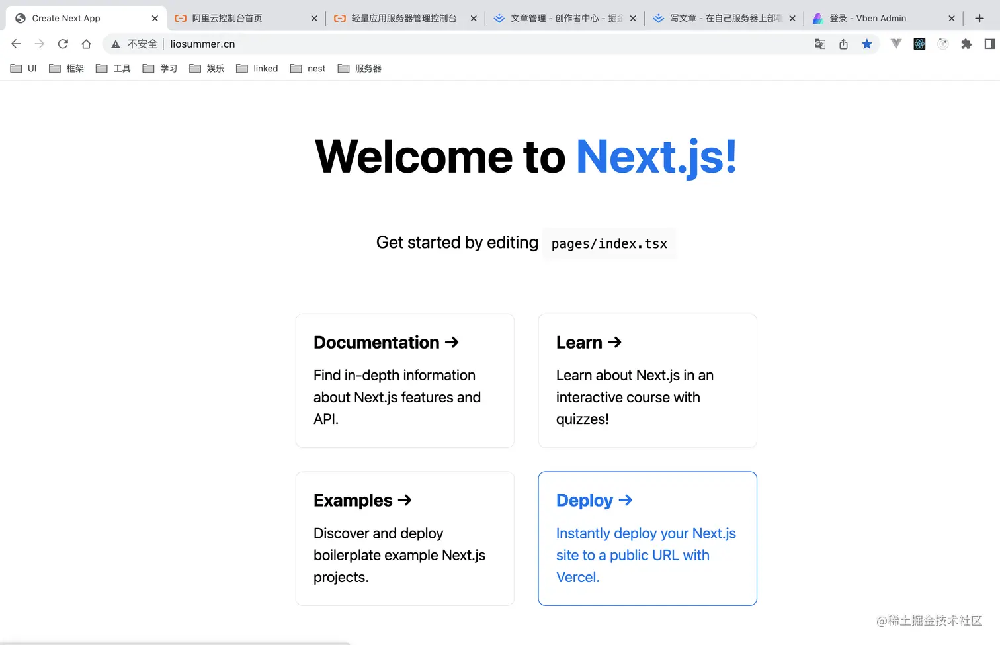The image size is (1000, 645).
Task: Click the share page icon in the address bar
Action: (x=843, y=44)
